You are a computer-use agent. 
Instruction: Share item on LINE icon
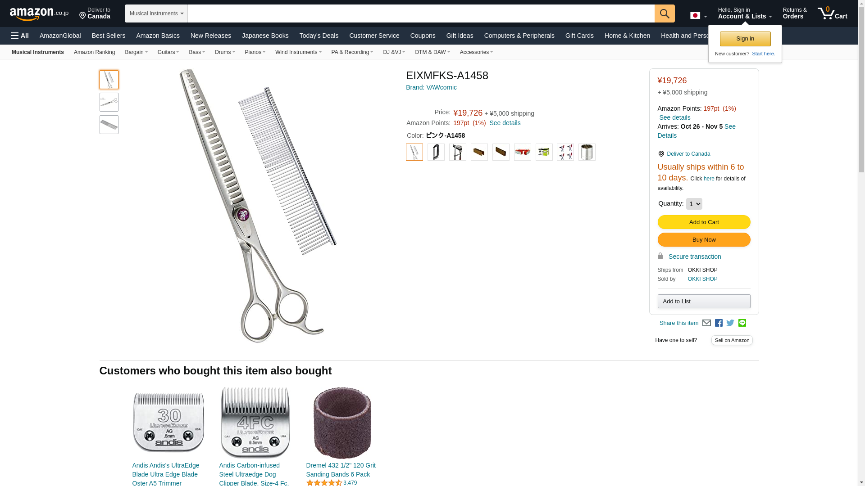pyautogui.click(x=742, y=323)
